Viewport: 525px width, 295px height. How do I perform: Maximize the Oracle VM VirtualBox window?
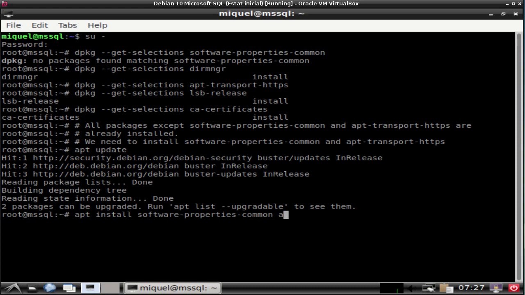(514, 4)
